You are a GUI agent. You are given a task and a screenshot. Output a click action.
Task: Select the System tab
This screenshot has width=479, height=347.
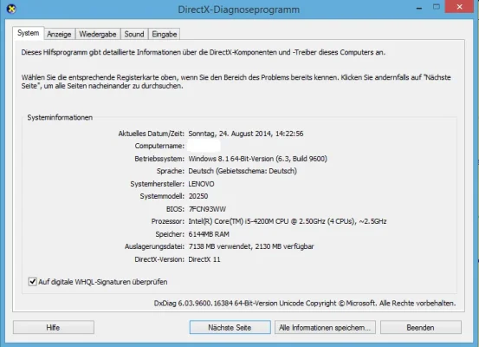coord(28,33)
